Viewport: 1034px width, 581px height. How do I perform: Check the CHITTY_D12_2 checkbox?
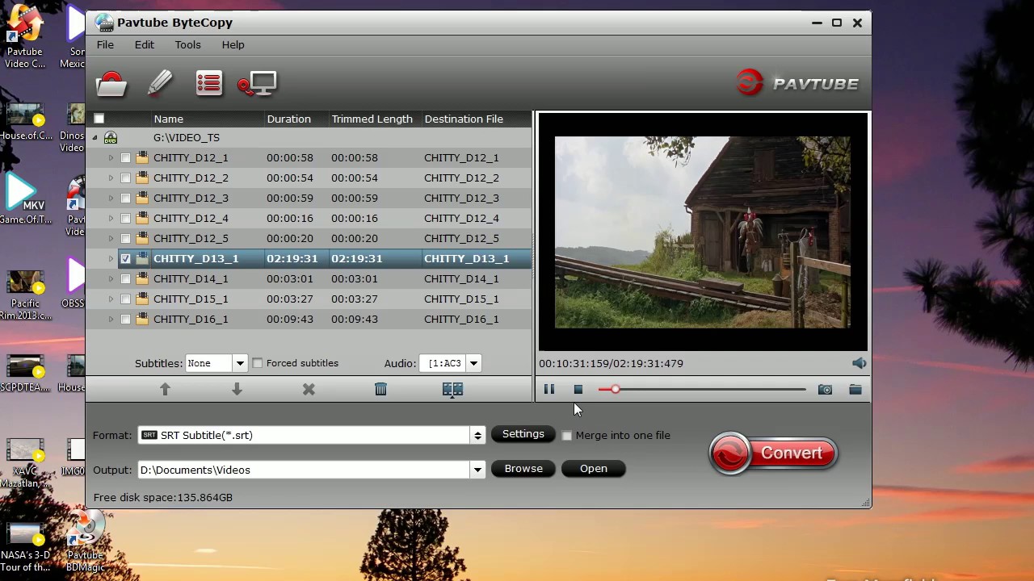point(125,178)
